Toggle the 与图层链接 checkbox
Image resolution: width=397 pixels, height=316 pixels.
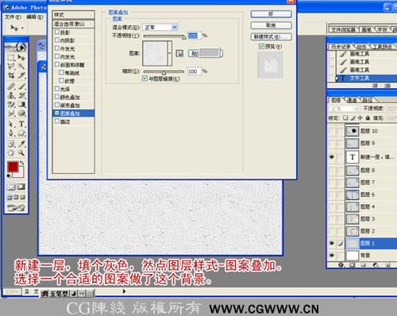pyautogui.click(x=145, y=79)
